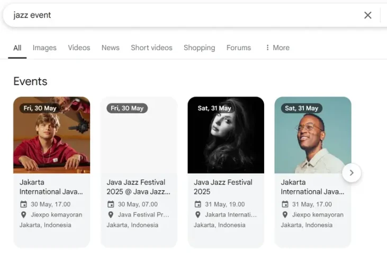Click the blank image of the 30 May 07.00 event
This screenshot has height=253, width=387.
(x=139, y=135)
